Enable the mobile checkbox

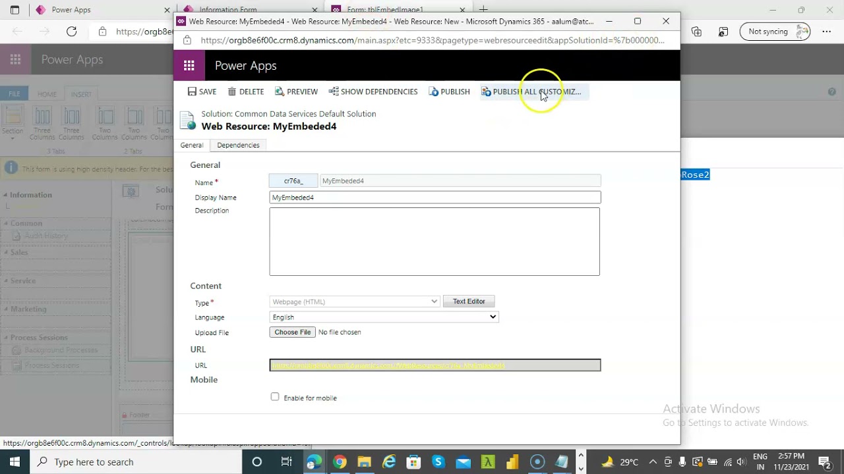[275, 397]
